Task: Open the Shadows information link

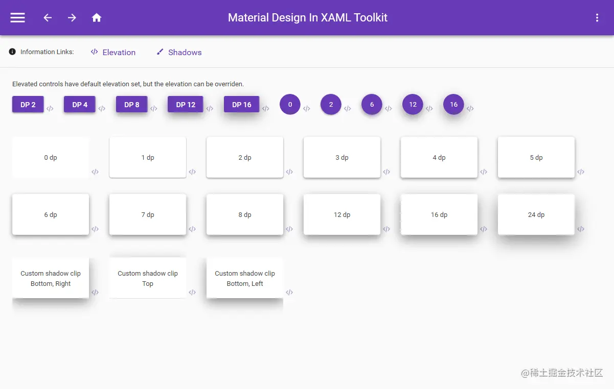Action: [x=179, y=52]
